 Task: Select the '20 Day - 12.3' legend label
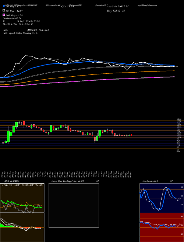[13, 7]
